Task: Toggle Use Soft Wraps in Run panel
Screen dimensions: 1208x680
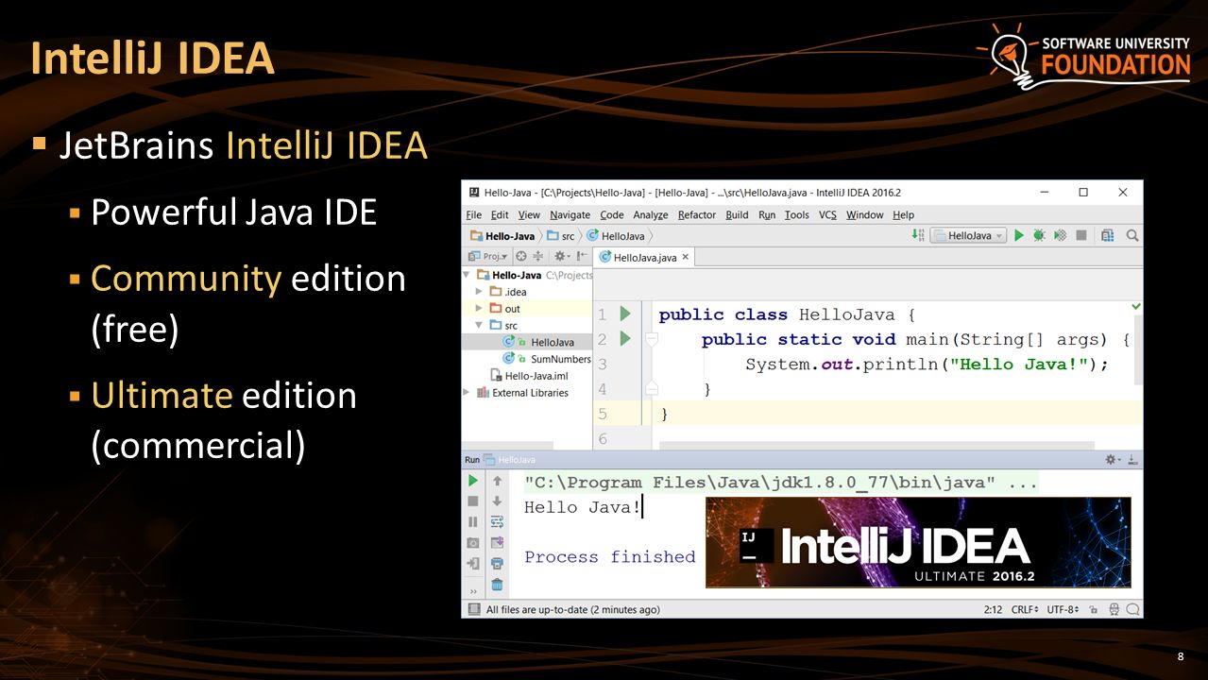Action: click(x=497, y=521)
